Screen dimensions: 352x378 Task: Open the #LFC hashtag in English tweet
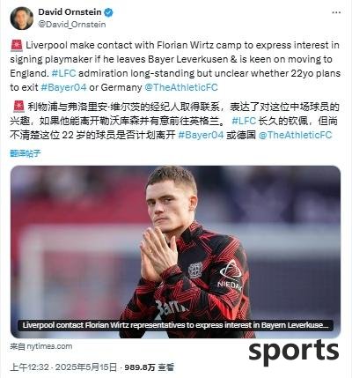(63, 73)
